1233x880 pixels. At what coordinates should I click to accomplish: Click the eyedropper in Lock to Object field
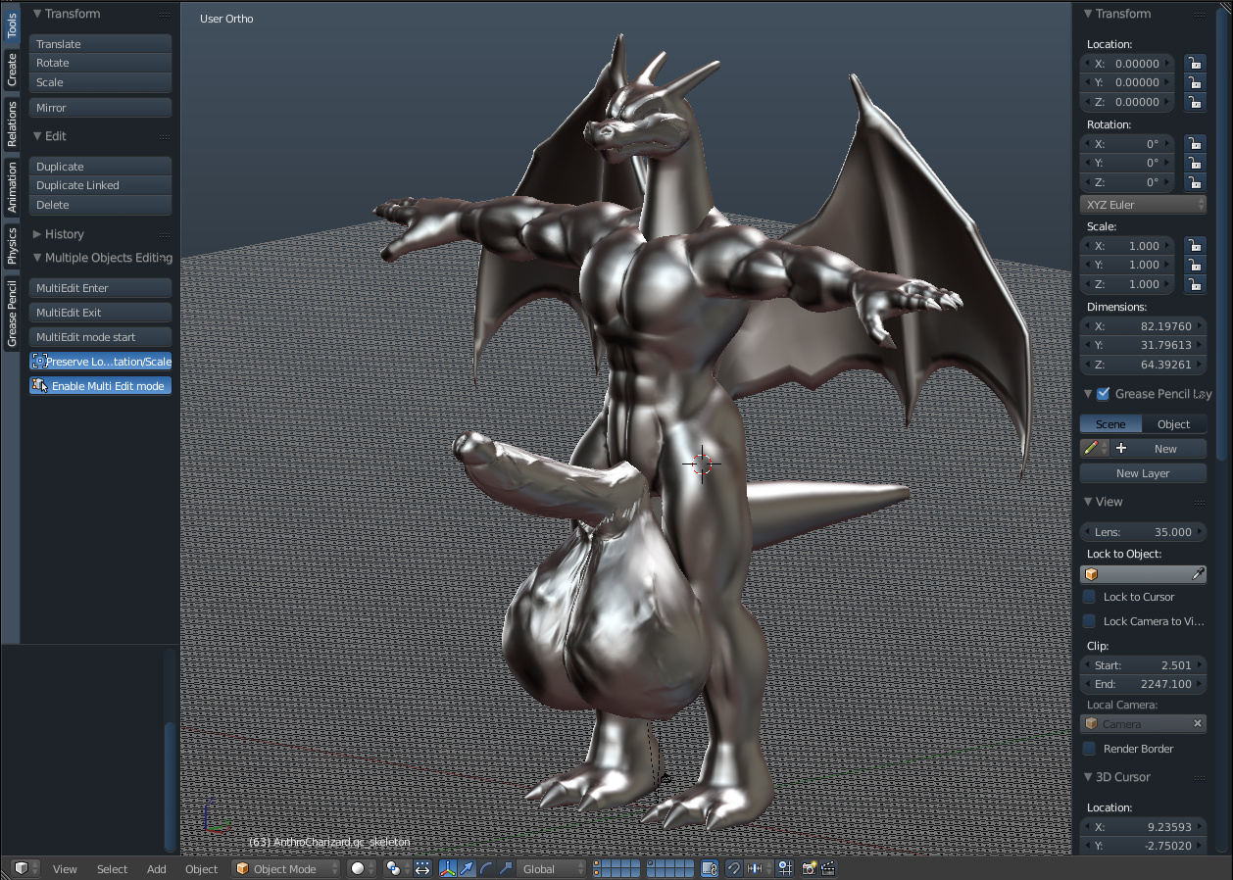(x=1198, y=574)
